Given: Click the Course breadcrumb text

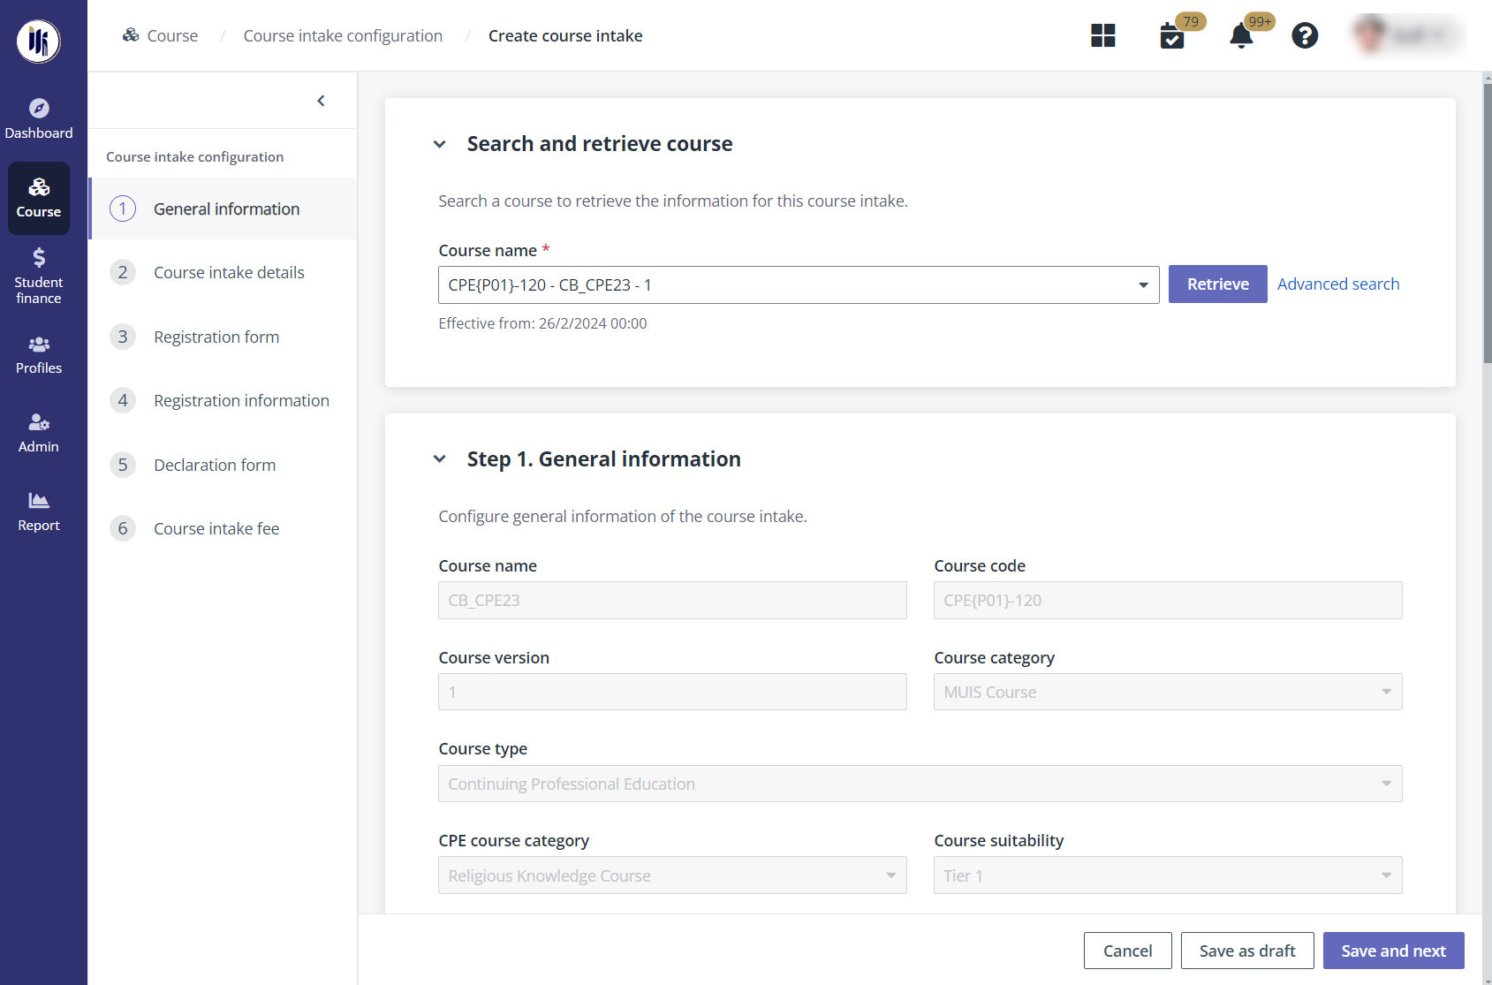Looking at the screenshot, I should click(172, 35).
